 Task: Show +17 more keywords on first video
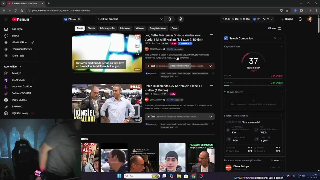[176, 77]
